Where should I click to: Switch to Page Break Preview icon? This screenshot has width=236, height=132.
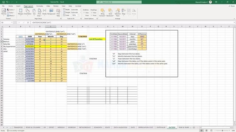(x=211, y=131)
